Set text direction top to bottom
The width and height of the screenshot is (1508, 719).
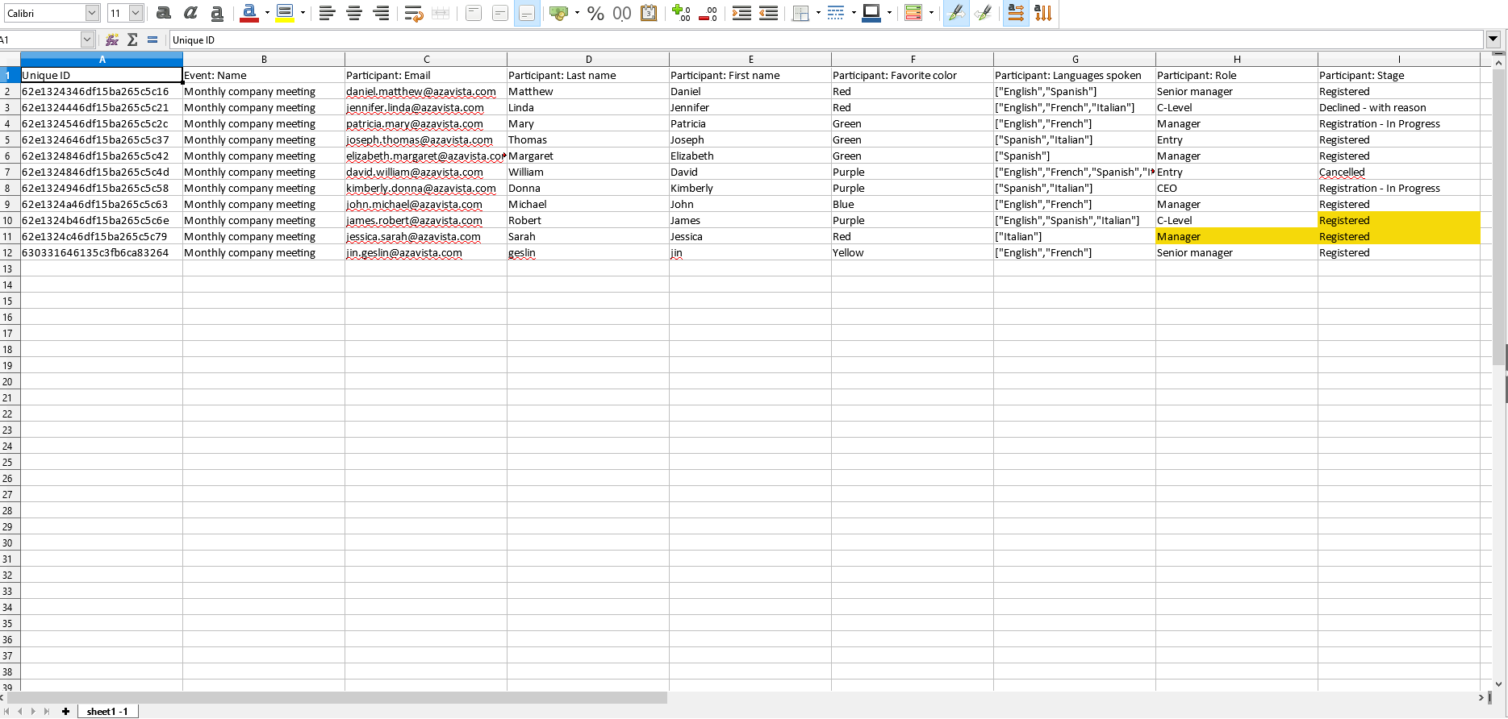tap(1043, 13)
